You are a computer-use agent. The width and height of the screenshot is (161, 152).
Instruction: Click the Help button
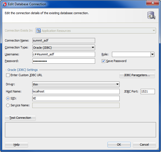coord(17,145)
